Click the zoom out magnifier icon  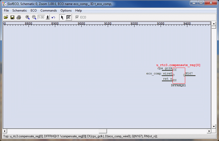click(x=34, y=17)
